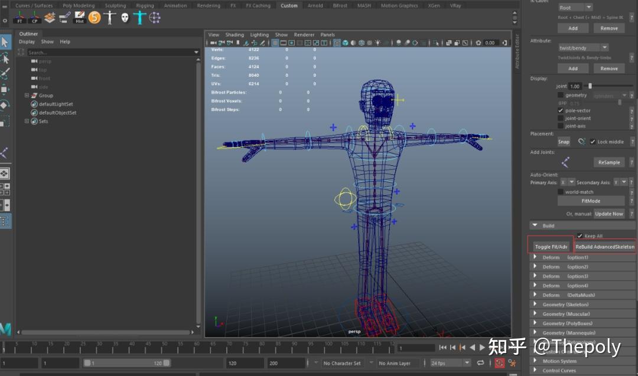
Task: Click the orange number 5 shelf icon
Action: point(95,18)
